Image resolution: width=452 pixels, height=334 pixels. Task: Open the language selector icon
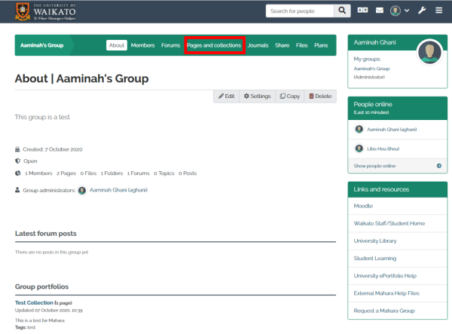click(362, 11)
